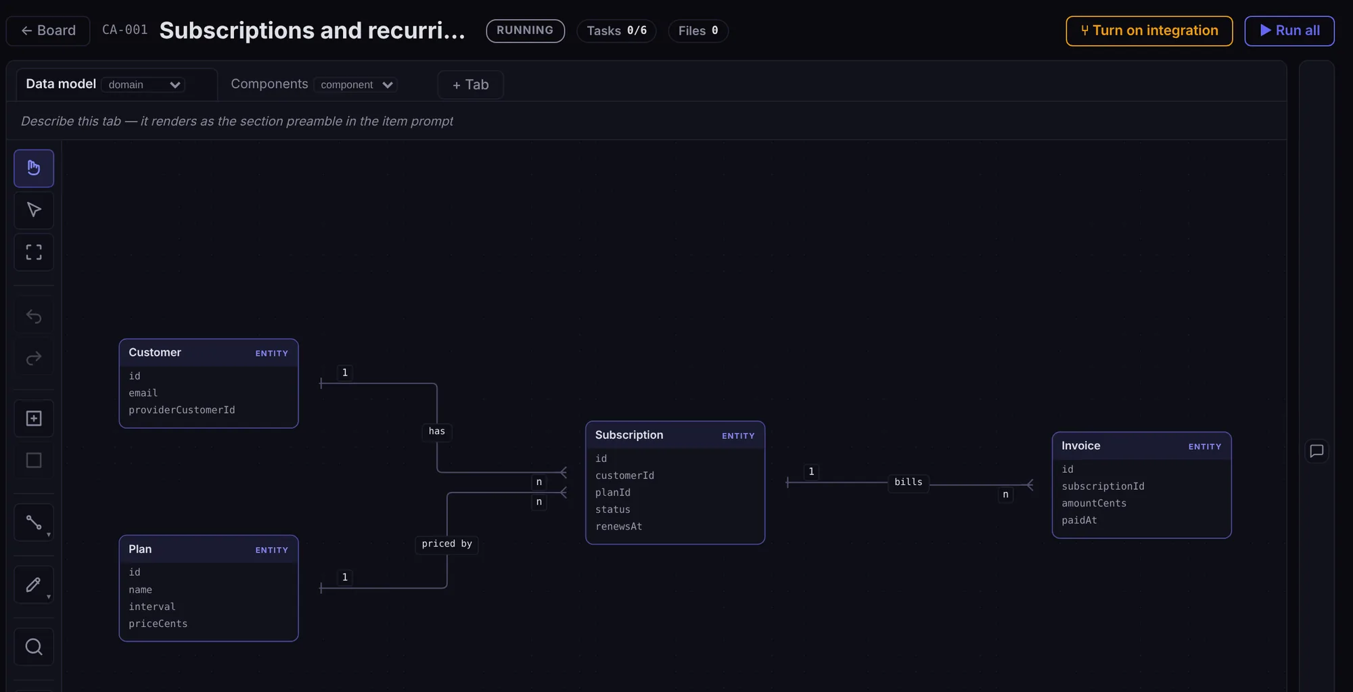Click the renewsAt field in Subscription
Viewport: 1353px width, 692px height.
click(x=619, y=526)
